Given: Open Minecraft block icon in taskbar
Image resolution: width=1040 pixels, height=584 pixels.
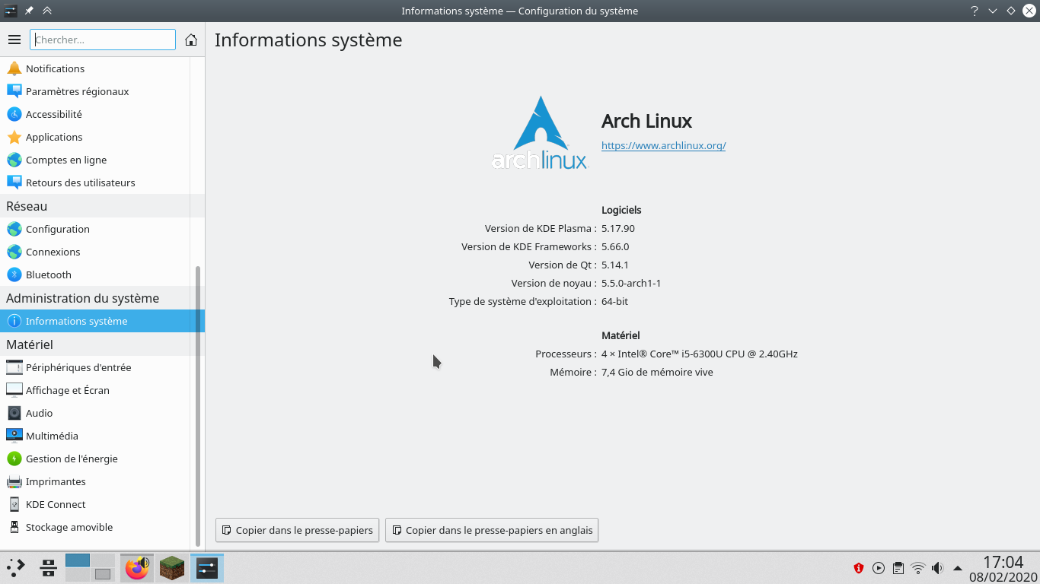Looking at the screenshot, I should coord(172,567).
